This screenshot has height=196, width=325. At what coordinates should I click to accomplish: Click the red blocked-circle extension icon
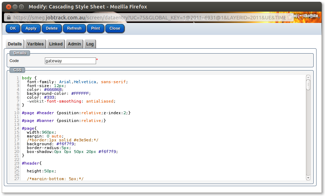[301, 17]
